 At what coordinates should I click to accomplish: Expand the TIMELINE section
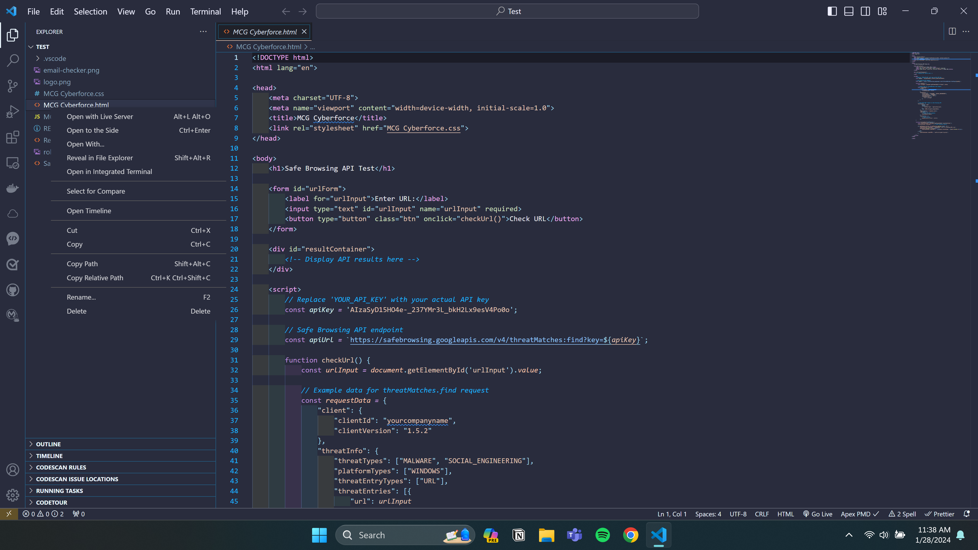tap(49, 456)
